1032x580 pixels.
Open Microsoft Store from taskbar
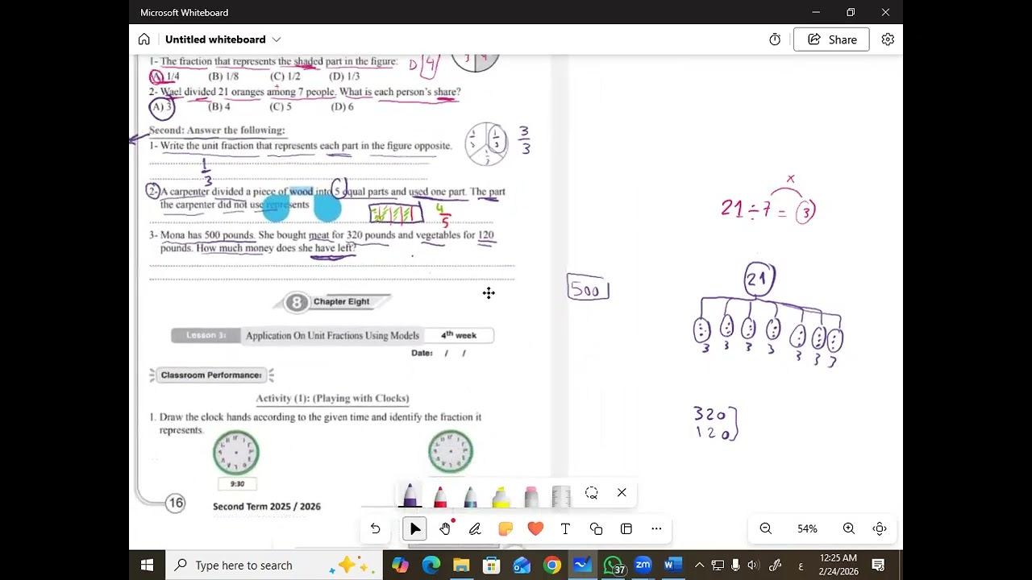pos(491,565)
